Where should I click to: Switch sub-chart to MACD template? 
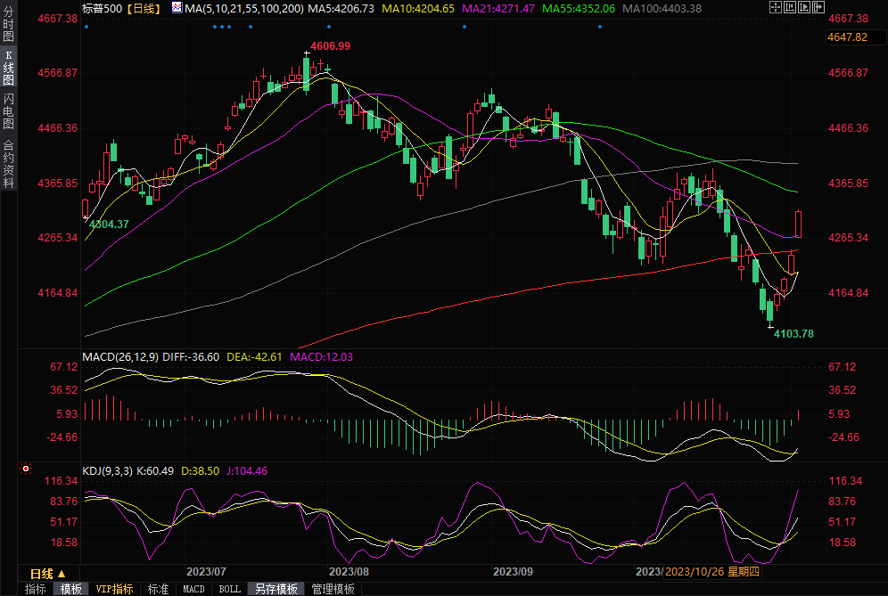click(193, 589)
